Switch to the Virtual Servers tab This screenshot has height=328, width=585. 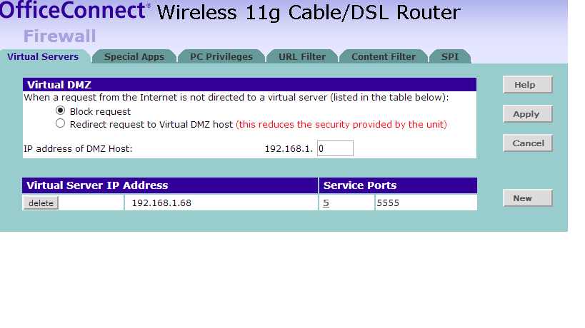(x=43, y=56)
